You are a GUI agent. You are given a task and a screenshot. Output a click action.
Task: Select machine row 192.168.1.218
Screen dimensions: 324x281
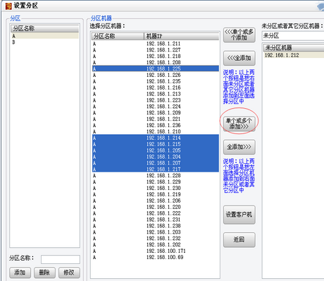pos(156,56)
